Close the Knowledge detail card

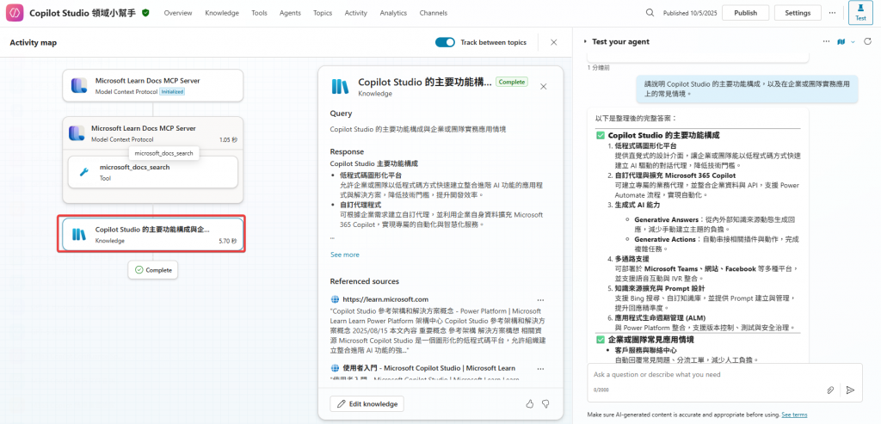coord(544,87)
